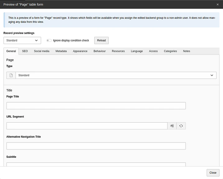Open the Behaviour tab

(99, 51)
